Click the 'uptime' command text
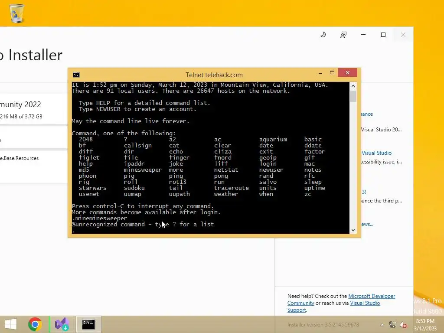This screenshot has width=444, height=333. 315,188
